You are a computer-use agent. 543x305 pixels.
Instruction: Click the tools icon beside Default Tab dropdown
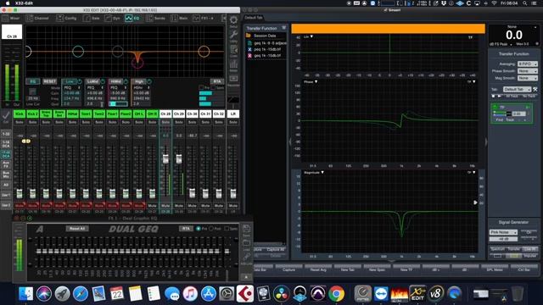coord(535,89)
